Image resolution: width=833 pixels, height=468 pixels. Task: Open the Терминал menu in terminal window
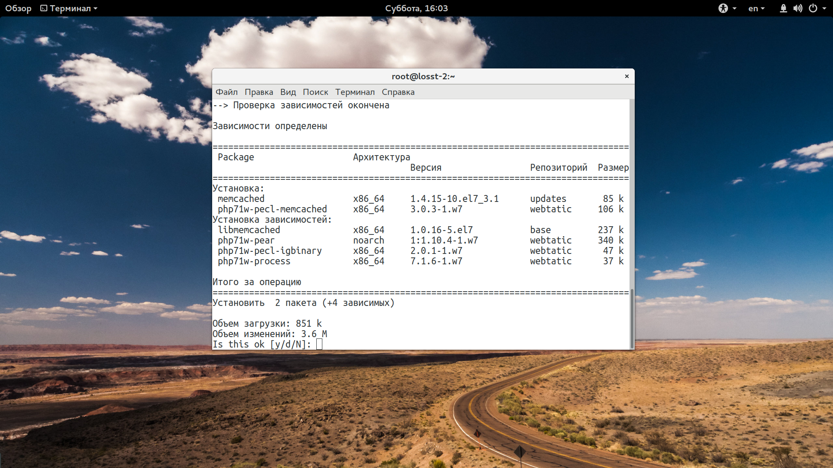point(355,92)
